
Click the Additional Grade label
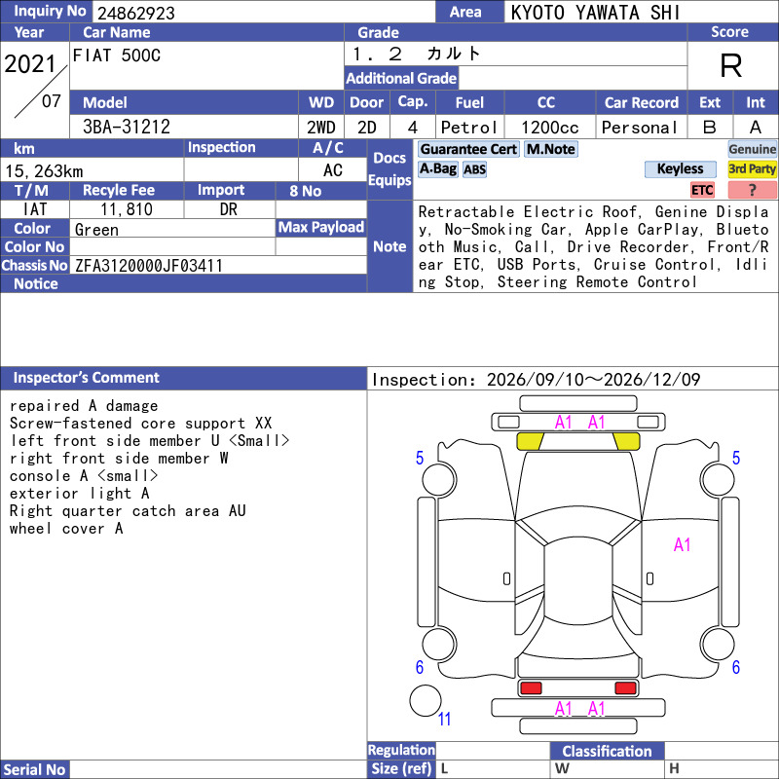click(401, 78)
